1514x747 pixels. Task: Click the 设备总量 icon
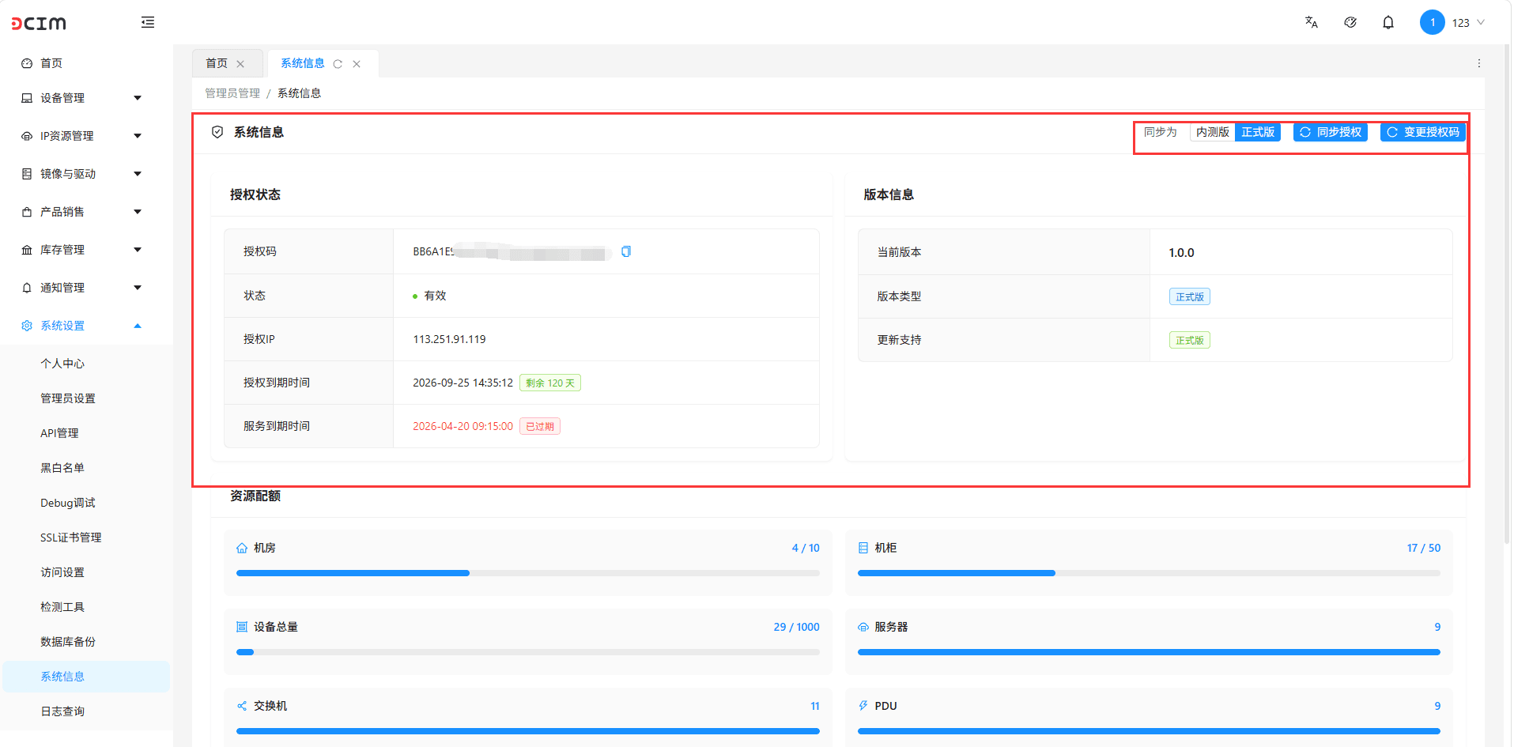[x=242, y=627]
